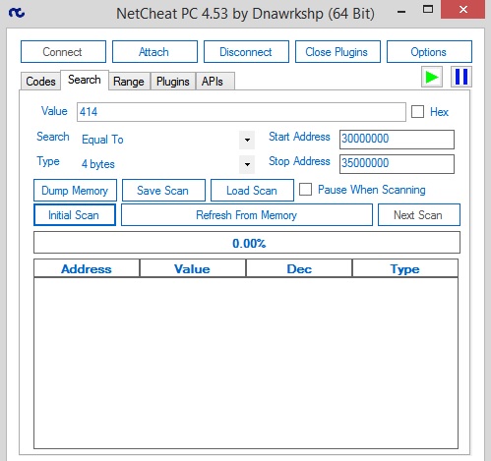
Task: Click the Type column header in results
Action: 405,268
